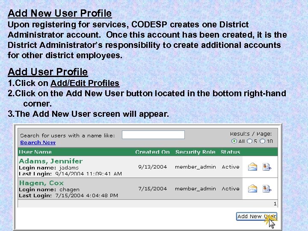Click last login 9/14/2004 11:09:41 AM

click(x=89, y=174)
